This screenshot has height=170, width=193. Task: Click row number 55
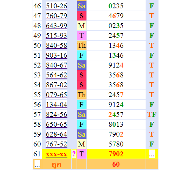coord(37,95)
